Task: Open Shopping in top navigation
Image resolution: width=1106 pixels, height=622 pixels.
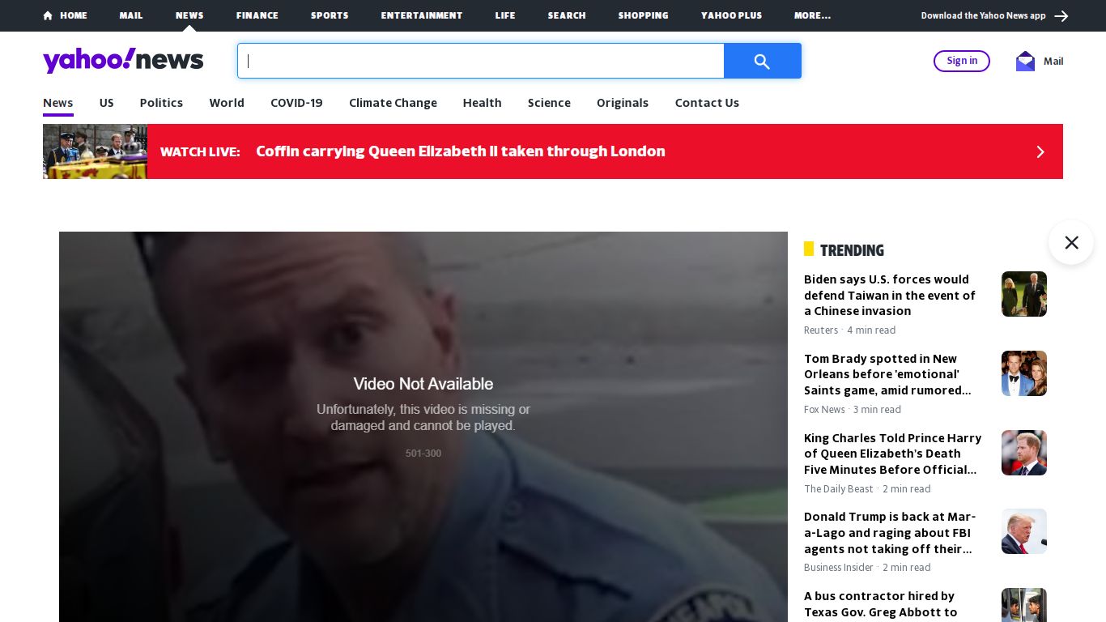Action: point(644,15)
